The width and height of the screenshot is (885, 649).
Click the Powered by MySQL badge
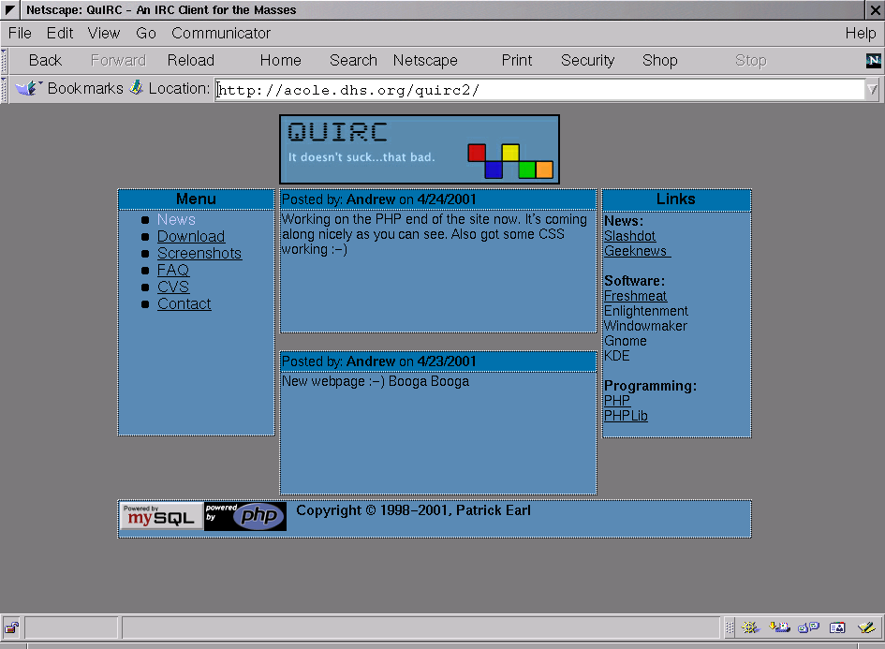coord(161,516)
